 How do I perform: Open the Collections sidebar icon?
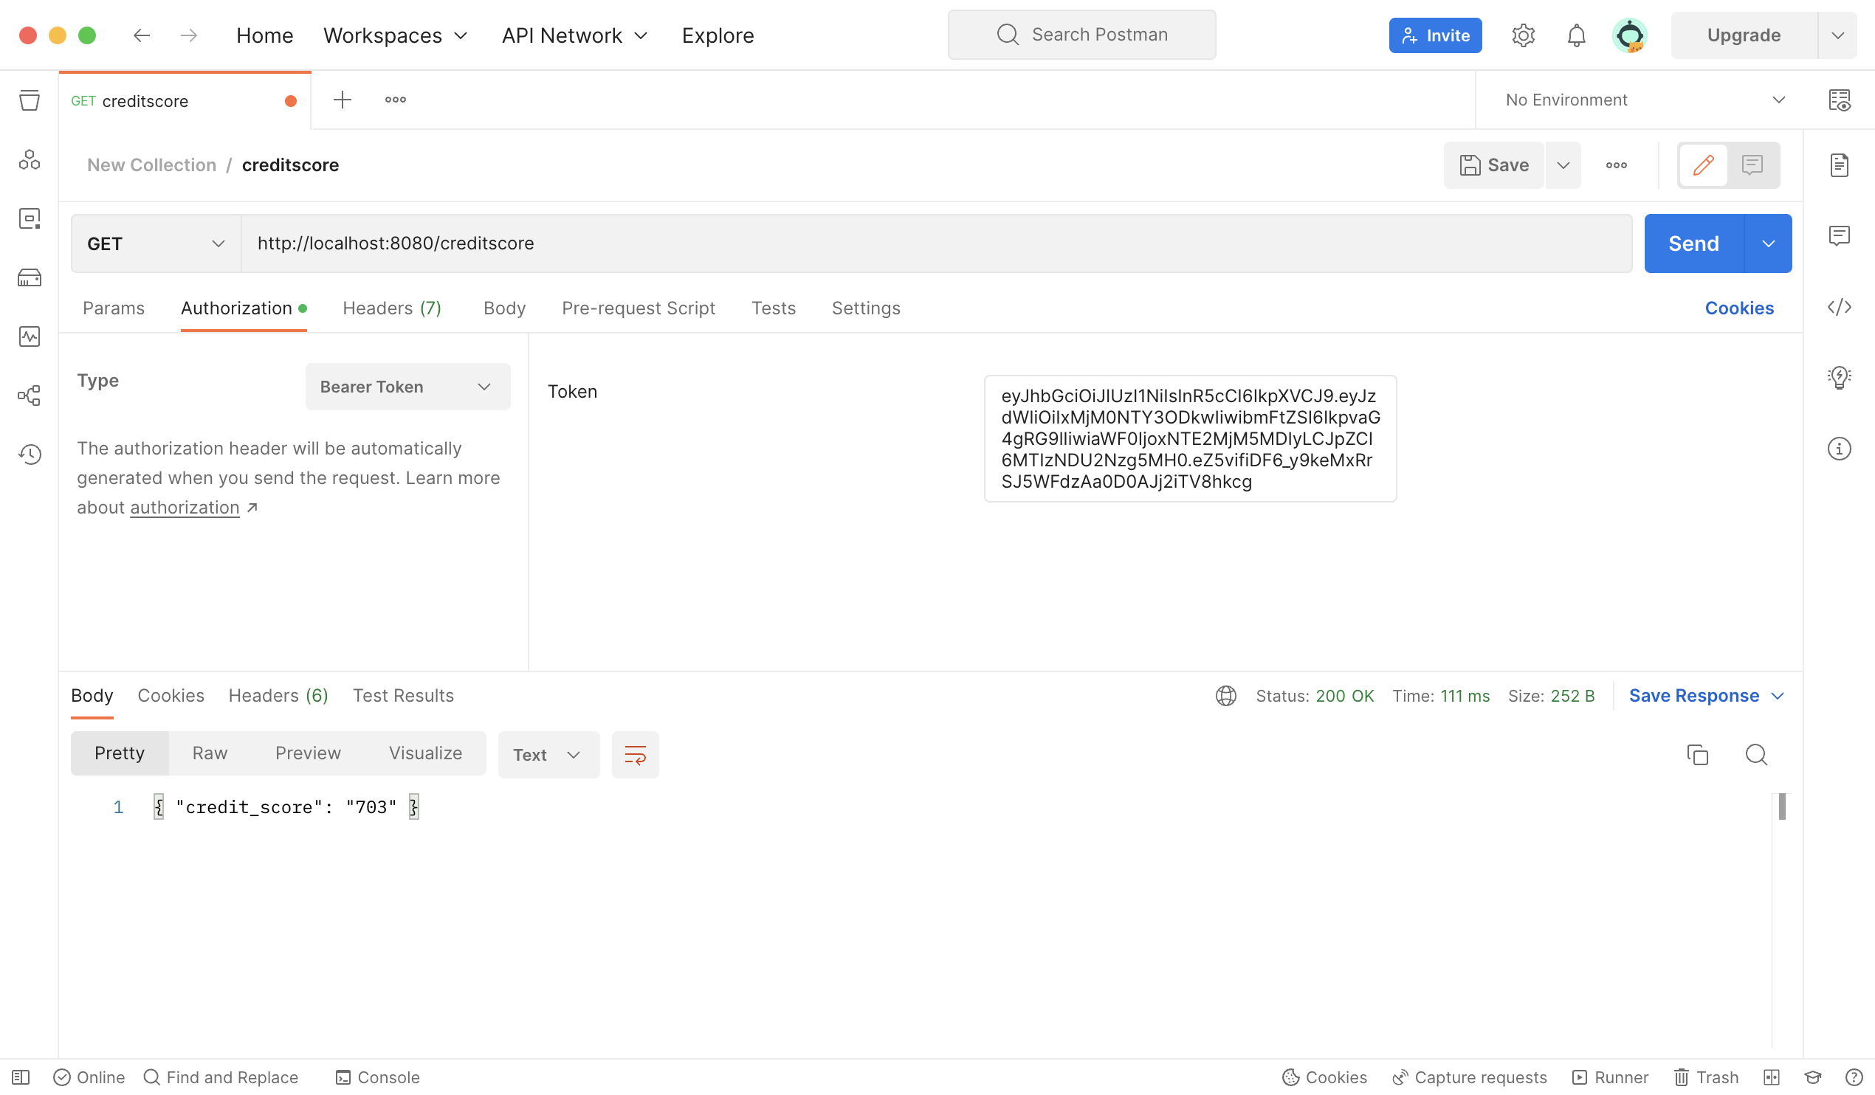click(x=29, y=100)
